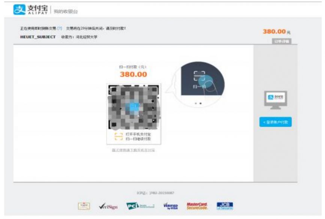
Task: Click the JCB J/Secure badge
Action: pyautogui.click(x=225, y=206)
